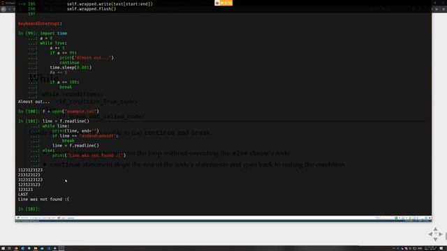447x251 pixels.
Task: Select the '1123123123' output line
Action: pos(30,170)
